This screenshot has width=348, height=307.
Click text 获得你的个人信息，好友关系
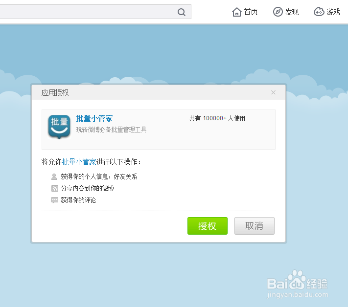[x=99, y=176]
